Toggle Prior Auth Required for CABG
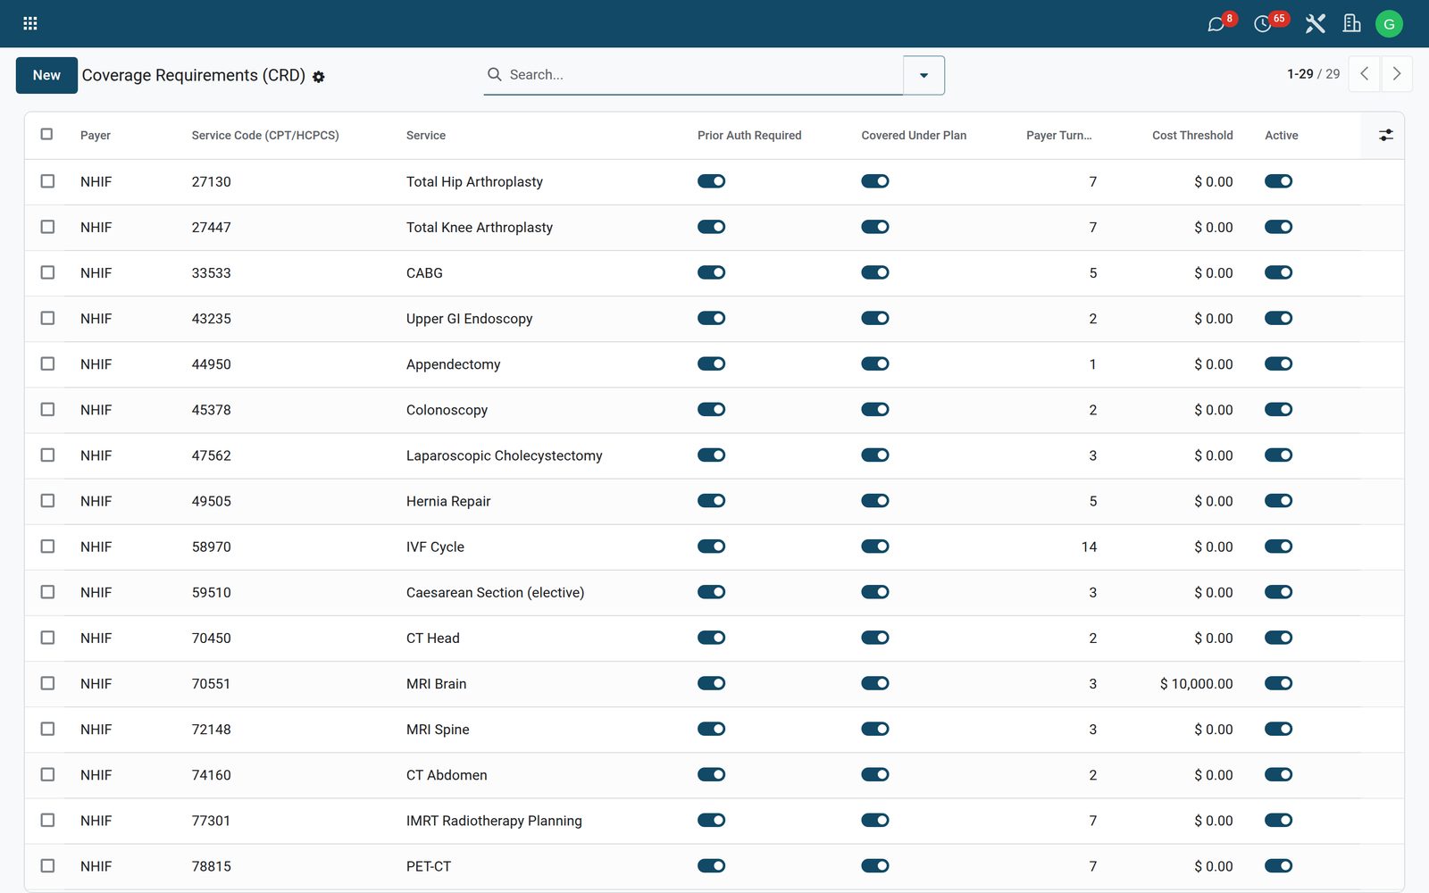This screenshot has width=1429, height=893. click(x=711, y=272)
